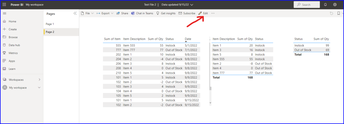Open the settings gear icon

coord(335,5)
